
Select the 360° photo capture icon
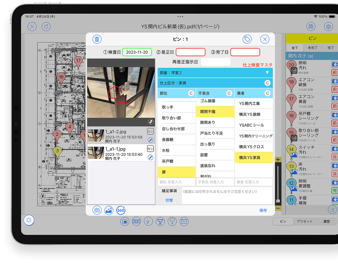pyautogui.click(x=121, y=210)
